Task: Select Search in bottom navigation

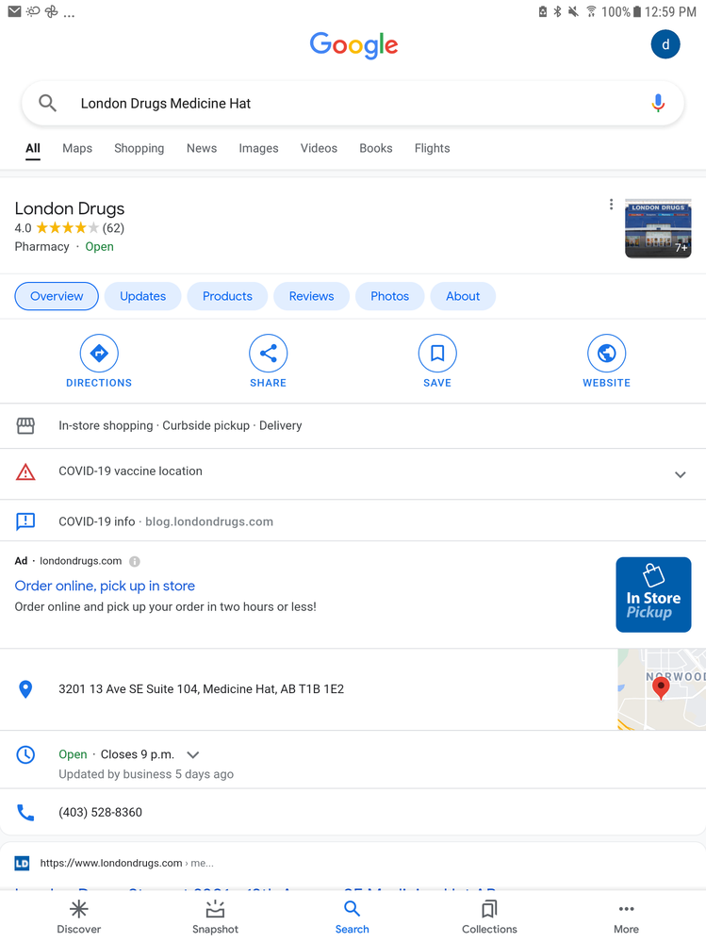Action: tap(353, 917)
